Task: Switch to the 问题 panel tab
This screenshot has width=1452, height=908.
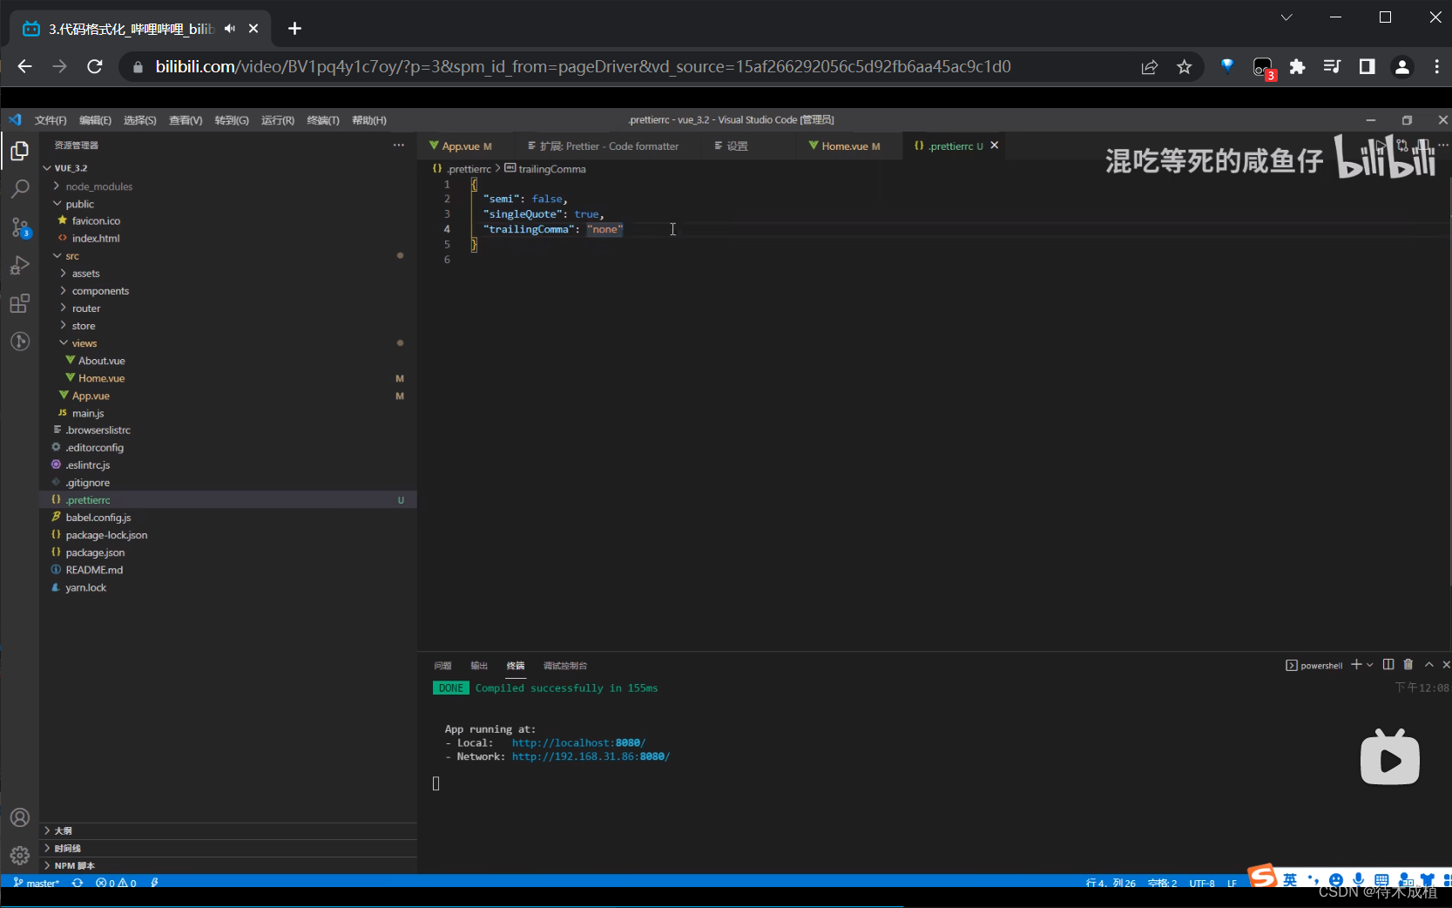Action: pos(442,666)
